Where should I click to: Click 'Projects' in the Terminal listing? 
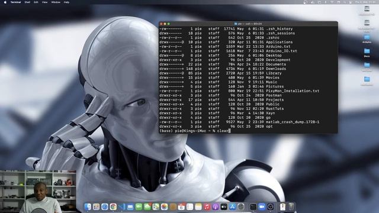click(x=275, y=100)
